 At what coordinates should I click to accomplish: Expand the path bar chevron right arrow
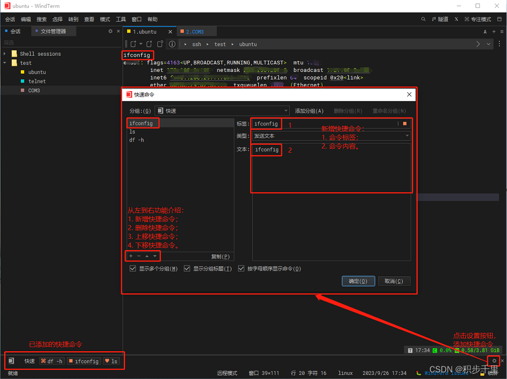[x=478, y=44]
